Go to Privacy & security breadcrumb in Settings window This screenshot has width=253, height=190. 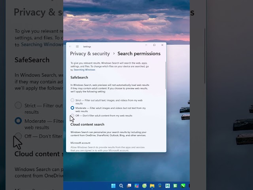90,54
